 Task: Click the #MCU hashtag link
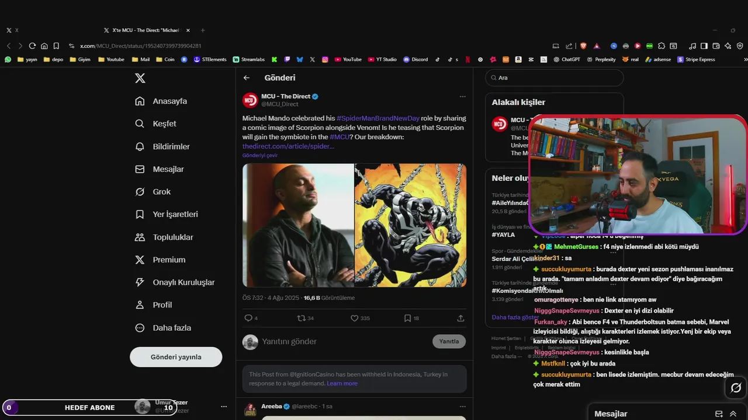coord(340,136)
